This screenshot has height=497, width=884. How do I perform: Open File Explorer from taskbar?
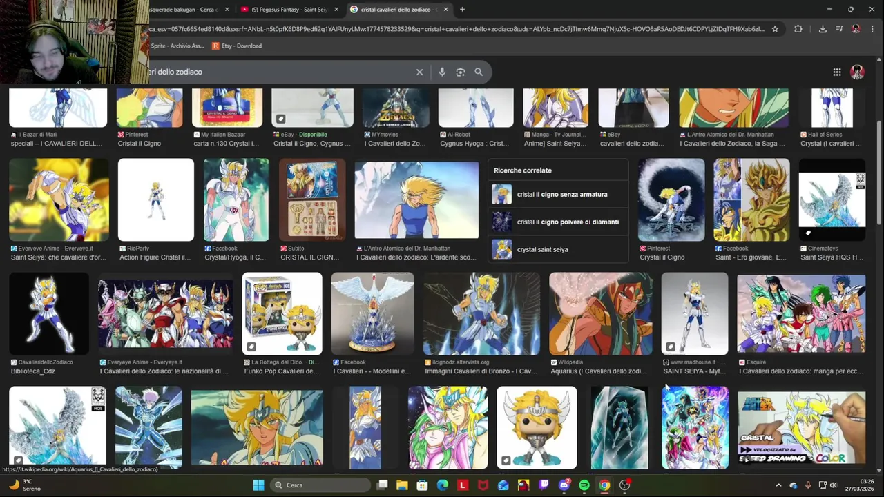(x=402, y=485)
